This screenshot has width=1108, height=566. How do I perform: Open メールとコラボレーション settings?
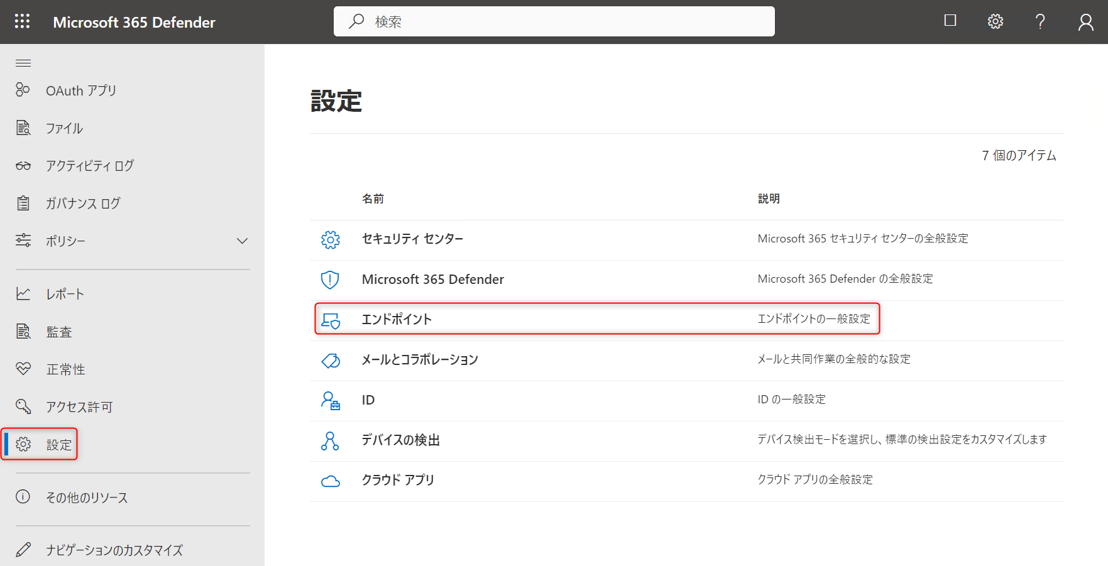click(x=419, y=360)
